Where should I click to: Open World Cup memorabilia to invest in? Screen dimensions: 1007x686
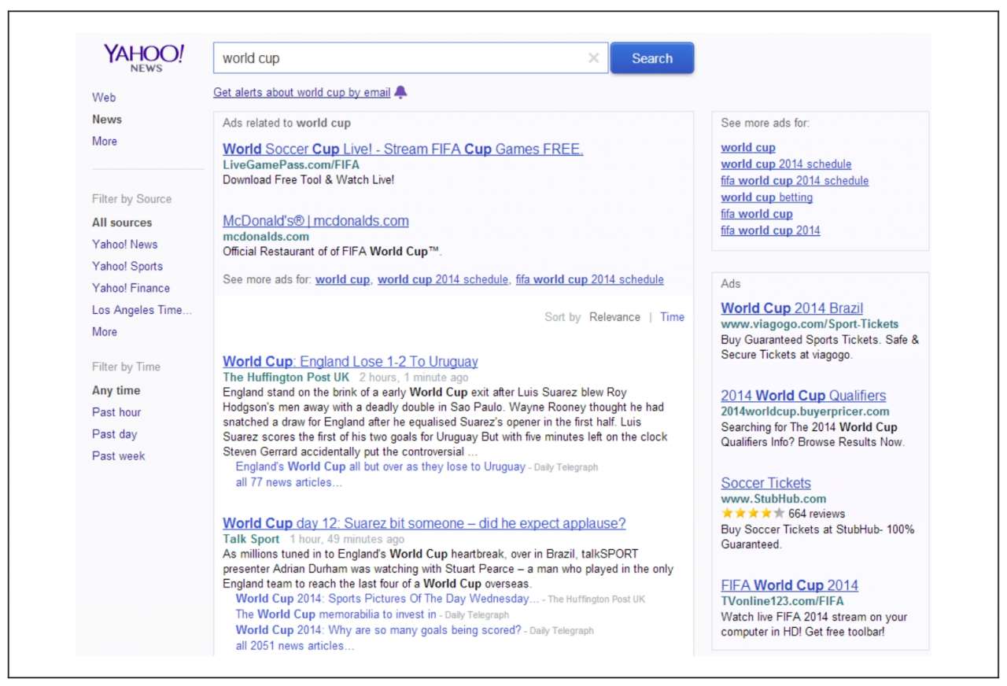point(336,614)
